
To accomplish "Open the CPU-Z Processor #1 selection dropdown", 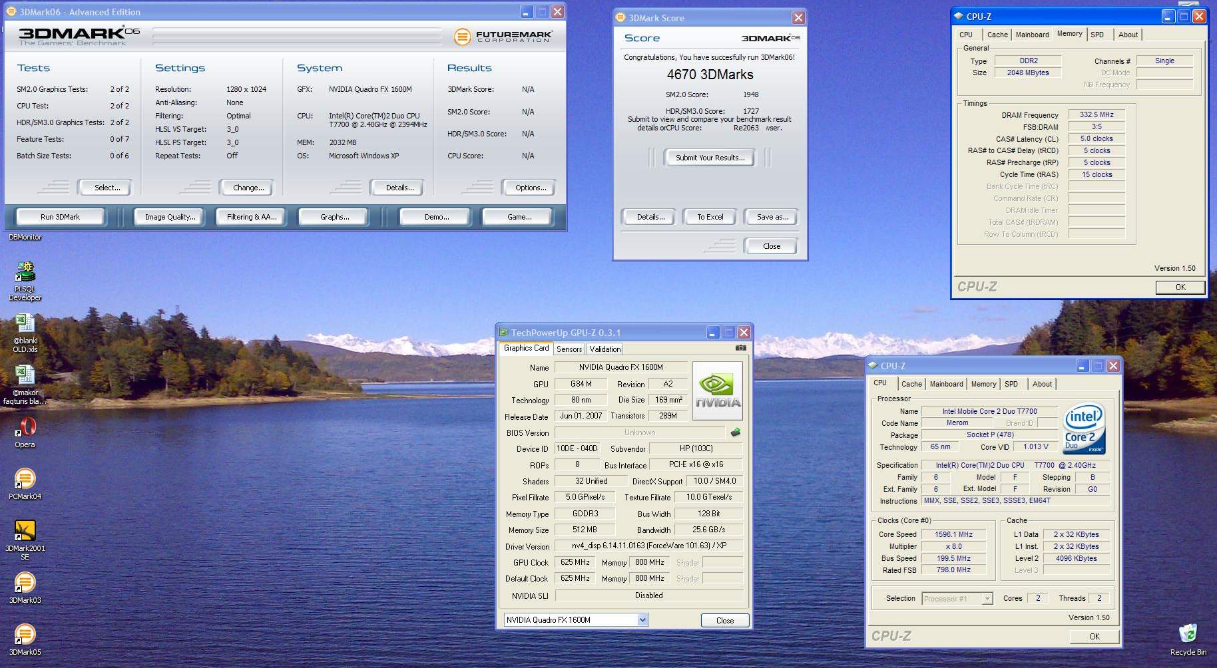I will tap(987, 598).
